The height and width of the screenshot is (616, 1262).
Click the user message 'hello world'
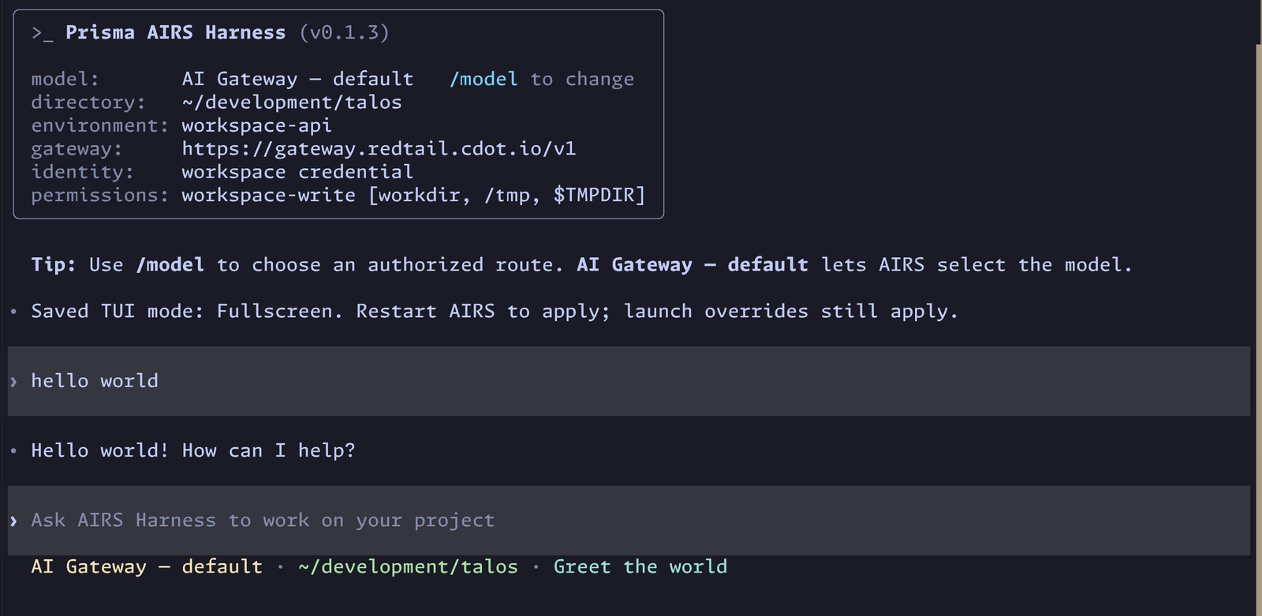coord(95,381)
